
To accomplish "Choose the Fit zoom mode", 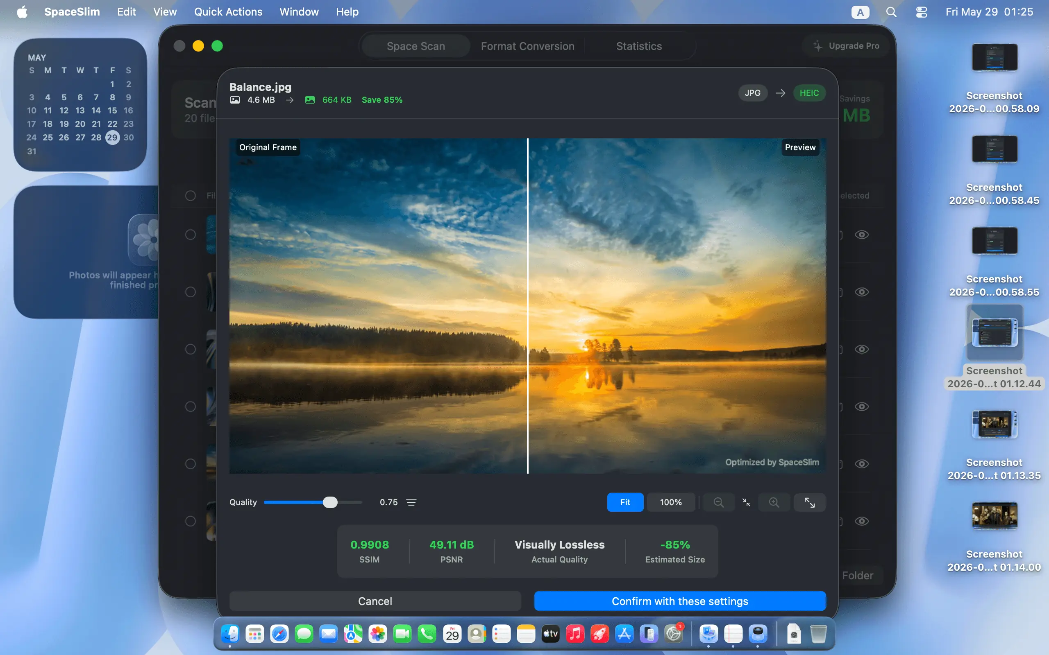I will [625, 502].
